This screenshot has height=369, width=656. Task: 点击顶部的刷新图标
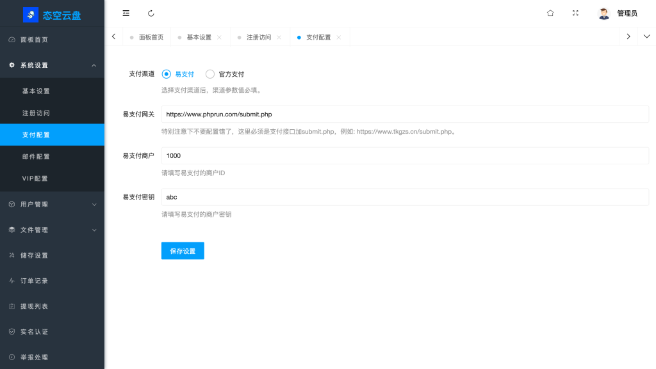(x=151, y=13)
